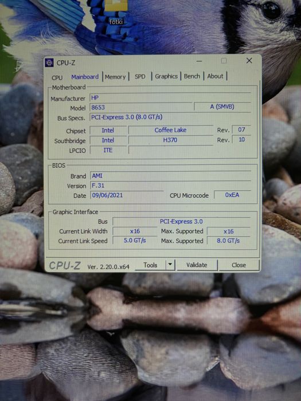Select CPU Microcode value 0xEA
This screenshot has width=301, height=401.
(x=232, y=195)
